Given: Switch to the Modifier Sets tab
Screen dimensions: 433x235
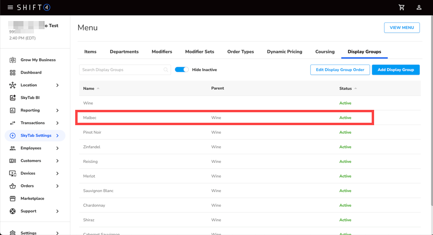Looking at the screenshot, I should coord(199,52).
